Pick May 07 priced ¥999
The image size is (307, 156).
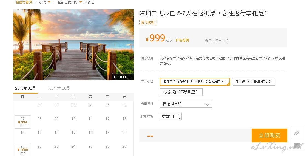pyautogui.click(x=22, y=122)
